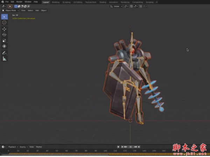210x157 pixels.
Task: Open the Playback dropdown in timeline
Action: pyautogui.click(x=13, y=147)
